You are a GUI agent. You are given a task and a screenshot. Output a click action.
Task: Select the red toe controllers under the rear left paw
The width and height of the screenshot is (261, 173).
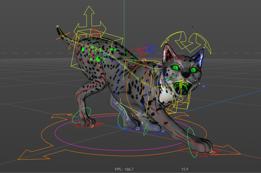[87, 125]
